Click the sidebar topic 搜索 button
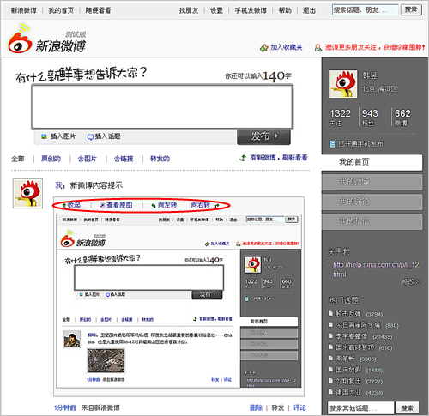 tap(407, 407)
